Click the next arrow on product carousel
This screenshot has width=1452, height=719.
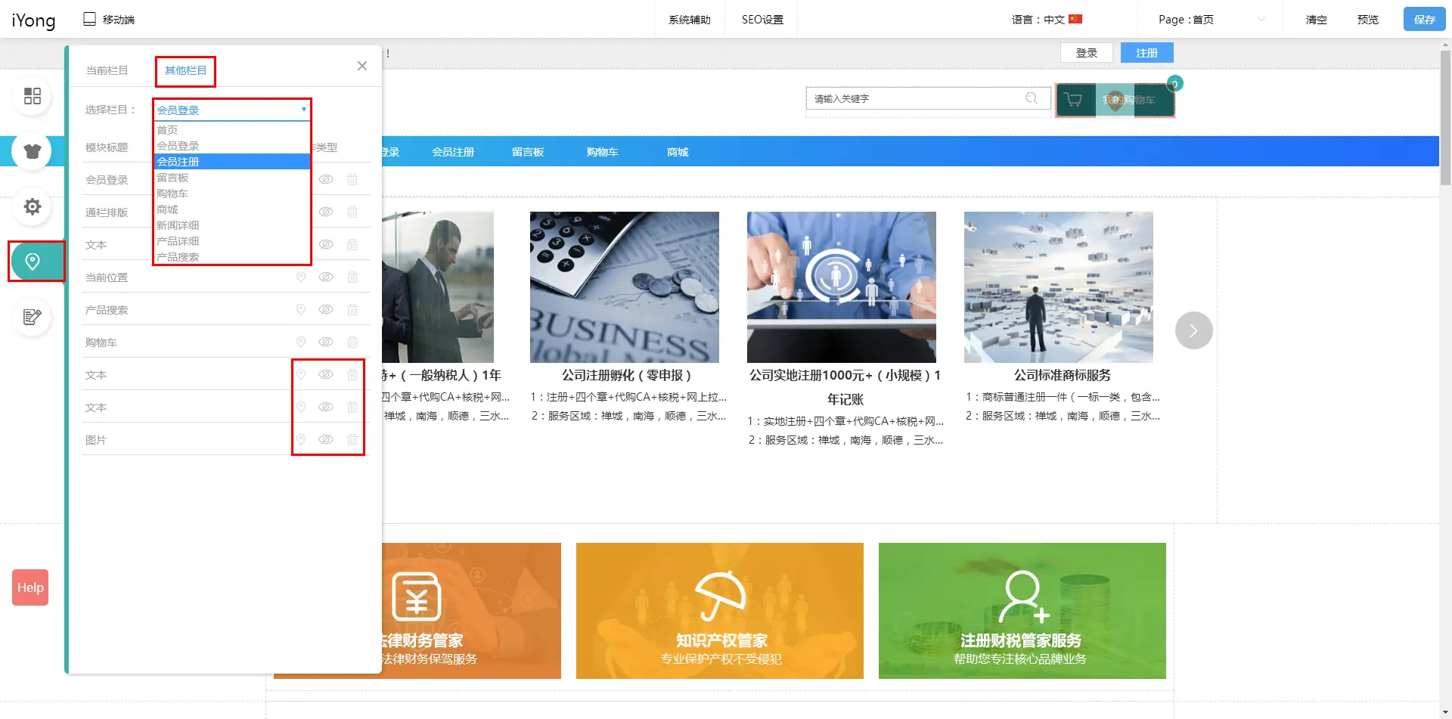tap(1193, 330)
